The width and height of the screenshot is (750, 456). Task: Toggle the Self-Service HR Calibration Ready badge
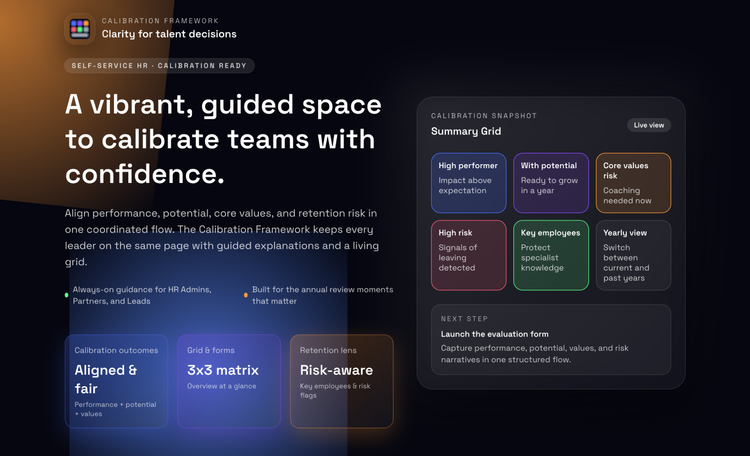(x=160, y=65)
